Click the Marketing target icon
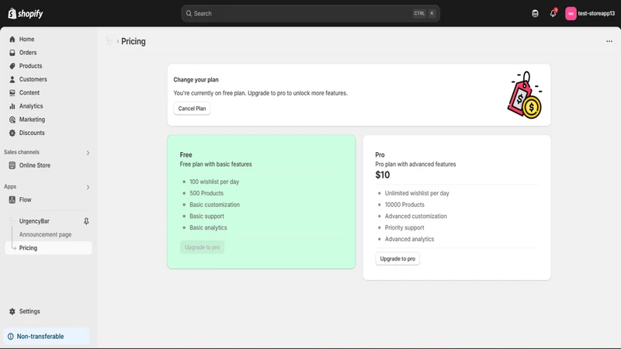621x349 pixels. 12,119
